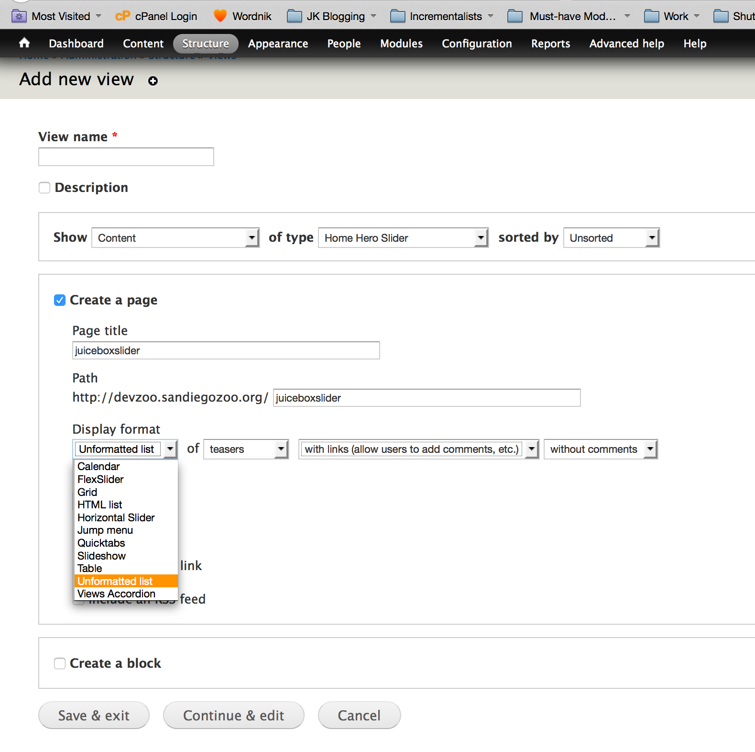Check the Create a block checkbox
This screenshot has height=752, width=755.
pos(60,663)
